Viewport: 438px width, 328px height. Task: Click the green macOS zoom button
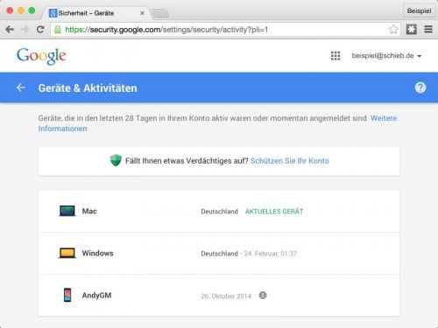pos(32,10)
